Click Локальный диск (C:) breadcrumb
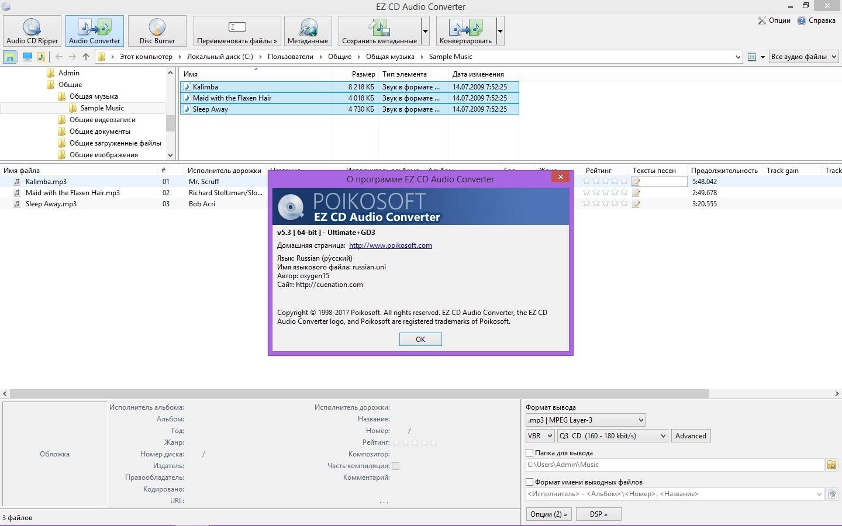This screenshot has width=842, height=526. [220, 57]
